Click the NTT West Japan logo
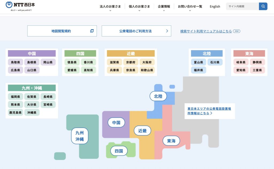 [x=20, y=6]
